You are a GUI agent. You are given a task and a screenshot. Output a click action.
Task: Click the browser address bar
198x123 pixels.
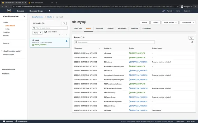coord(95,7)
